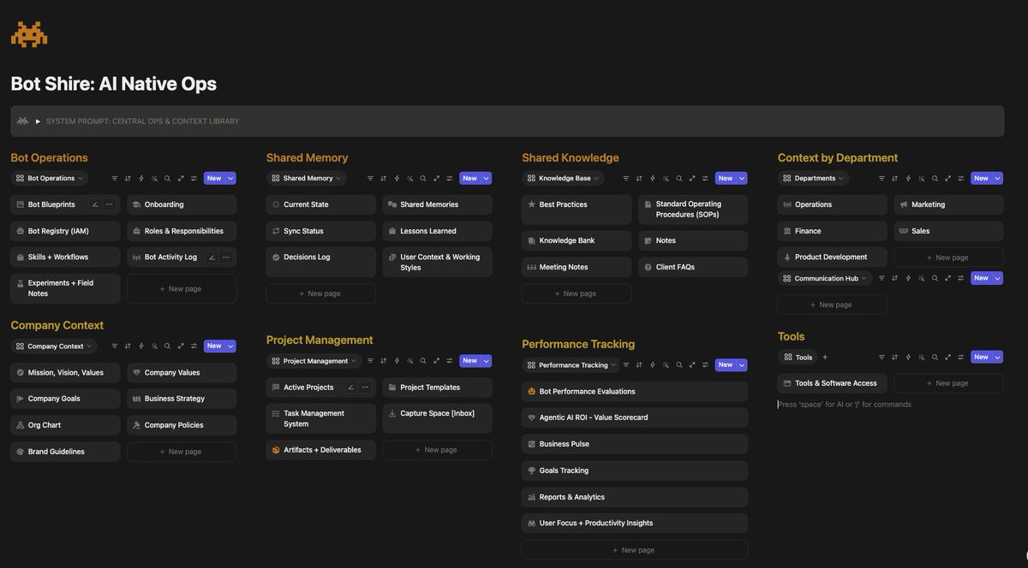The image size is (1028, 568).
Task: Click edit pencil icon on Active Projects card
Action: [350, 388]
